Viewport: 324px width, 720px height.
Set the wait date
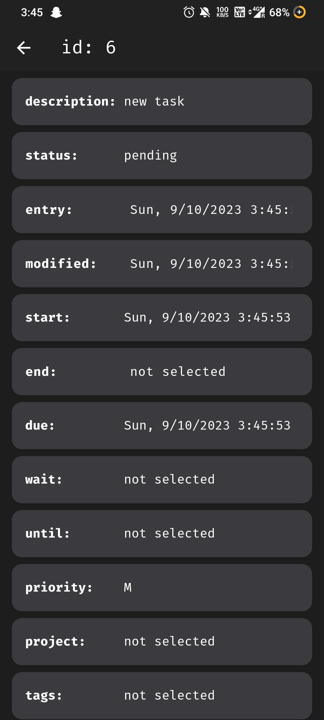[162, 479]
